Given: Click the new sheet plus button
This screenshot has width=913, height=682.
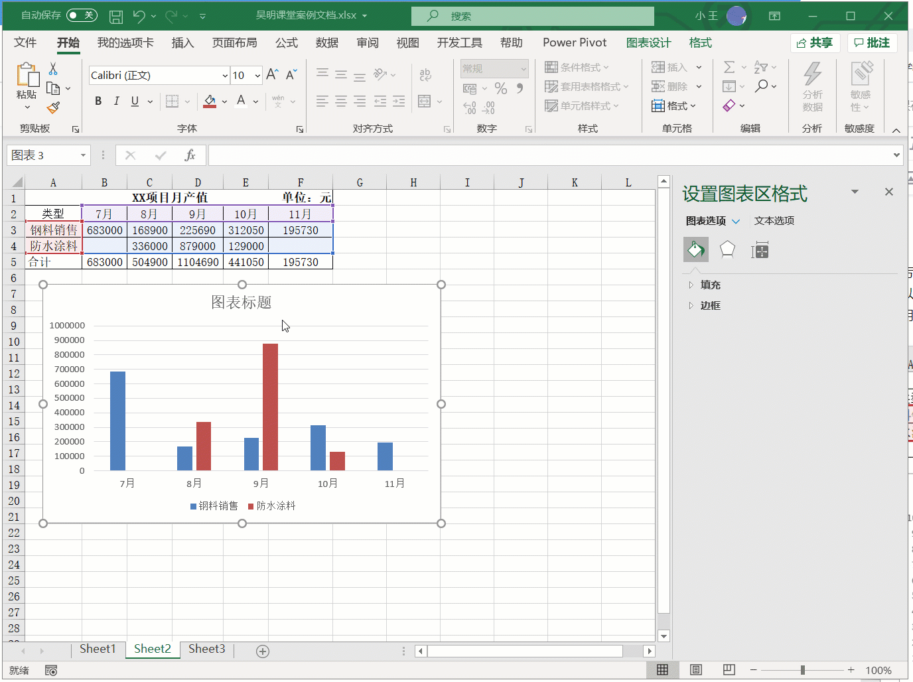Looking at the screenshot, I should 263,651.
